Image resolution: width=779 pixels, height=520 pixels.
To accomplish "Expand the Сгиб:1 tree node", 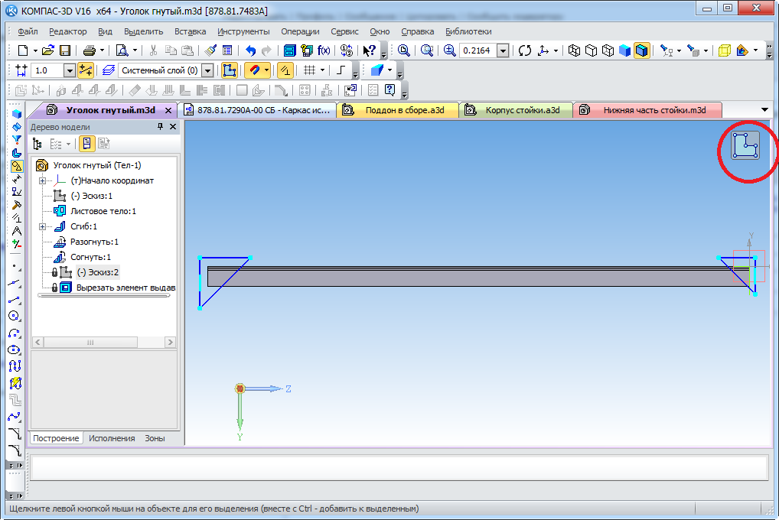I will pos(43,226).
